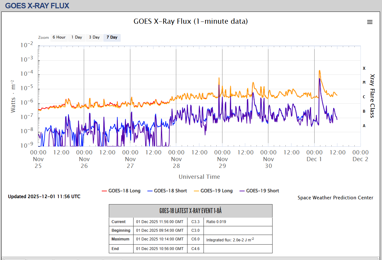Click the GOES X-RAY FLUX page heading
This screenshot has width=382, height=260.
(x=37, y=5)
